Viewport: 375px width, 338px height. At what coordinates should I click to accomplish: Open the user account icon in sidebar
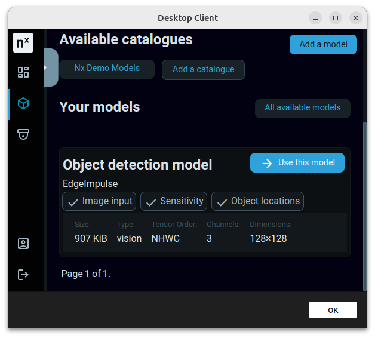23,244
